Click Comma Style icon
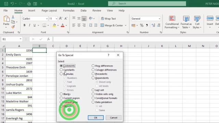This screenshot has width=219, height=123. [147, 25]
